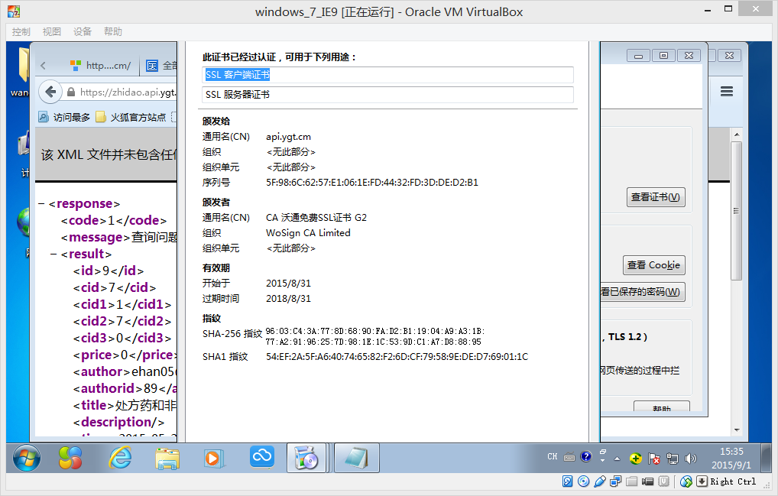Image resolution: width=778 pixels, height=496 pixels.
Task: Open network connection tray icon
Action: (x=673, y=459)
